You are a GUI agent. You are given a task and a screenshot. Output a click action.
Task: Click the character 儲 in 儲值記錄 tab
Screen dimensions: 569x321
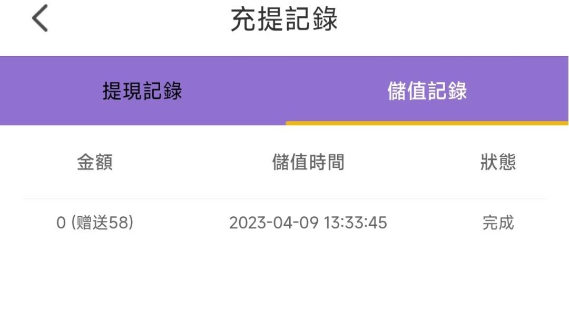397,91
